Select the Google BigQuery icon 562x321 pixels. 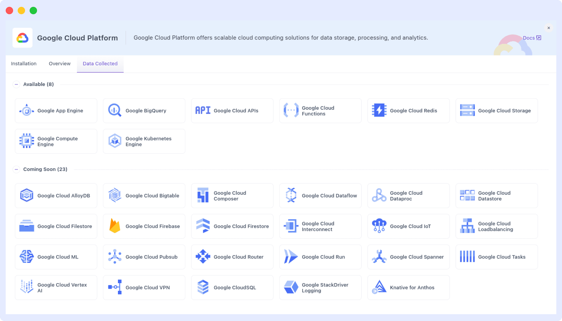click(114, 110)
